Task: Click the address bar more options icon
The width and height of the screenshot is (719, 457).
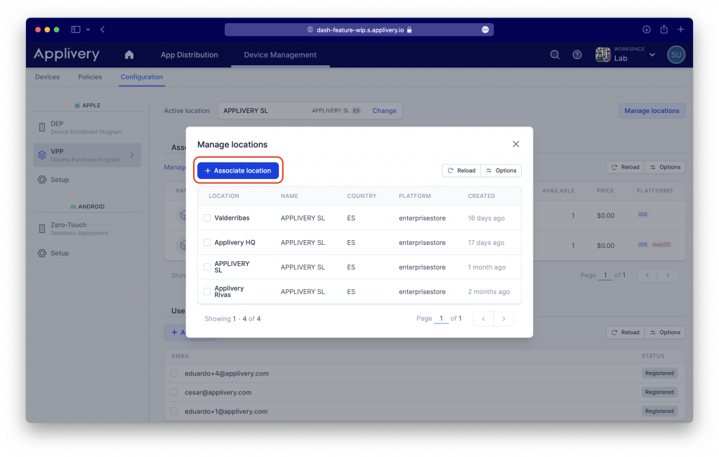Action: click(485, 29)
